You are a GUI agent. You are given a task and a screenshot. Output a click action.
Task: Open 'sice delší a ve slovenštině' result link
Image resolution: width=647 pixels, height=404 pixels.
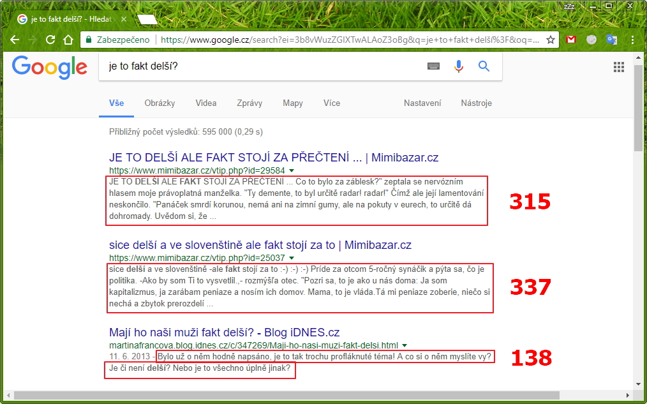coord(260,245)
